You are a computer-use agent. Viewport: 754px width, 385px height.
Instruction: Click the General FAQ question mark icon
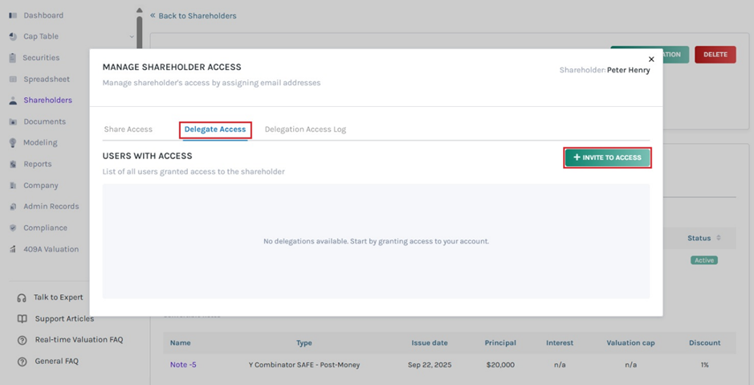pos(22,362)
